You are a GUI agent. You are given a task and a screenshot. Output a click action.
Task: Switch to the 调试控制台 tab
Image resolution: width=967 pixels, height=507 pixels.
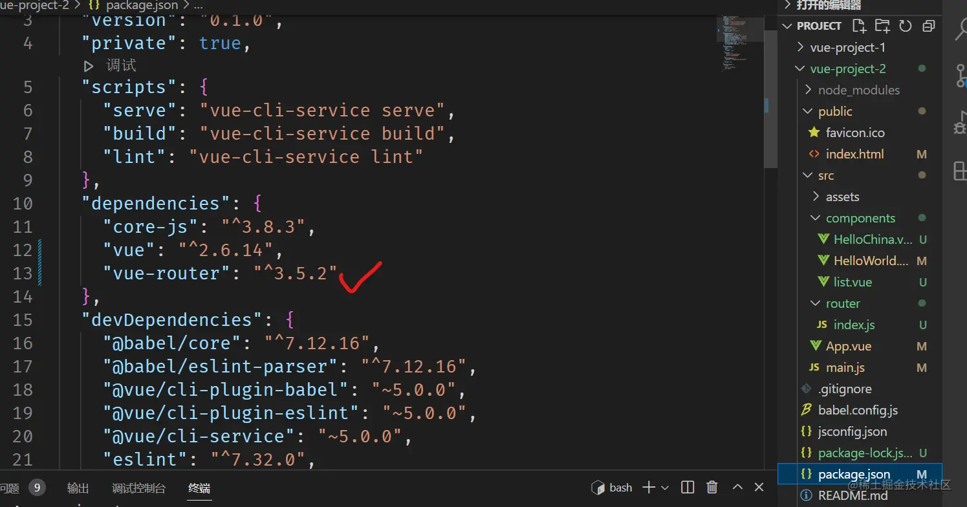pyautogui.click(x=138, y=488)
